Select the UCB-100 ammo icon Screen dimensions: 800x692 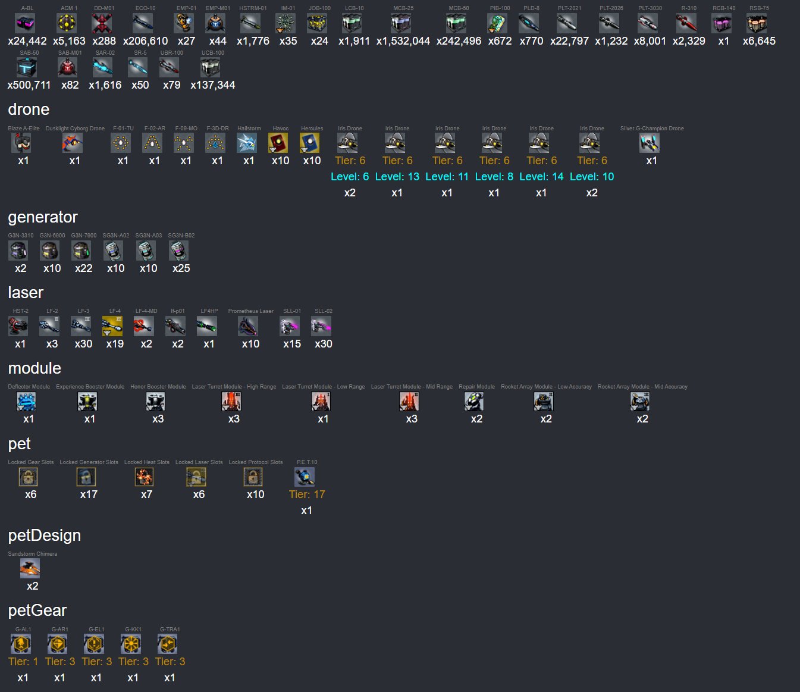coord(211,68)
